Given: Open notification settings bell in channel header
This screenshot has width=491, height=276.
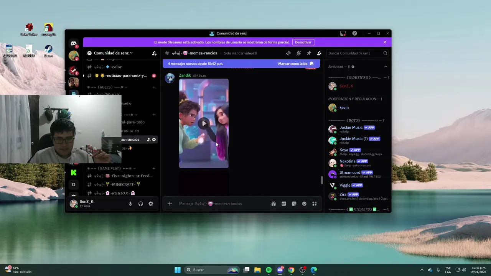Looking at the screenshot, I should [x=298, y=53].
